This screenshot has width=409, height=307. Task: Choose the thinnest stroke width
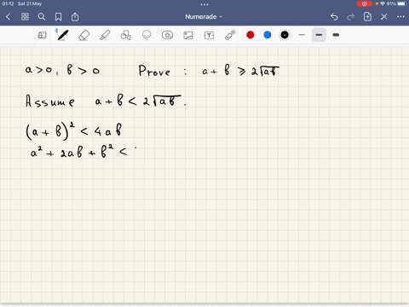pyautogui.click(x=302, y=35)
